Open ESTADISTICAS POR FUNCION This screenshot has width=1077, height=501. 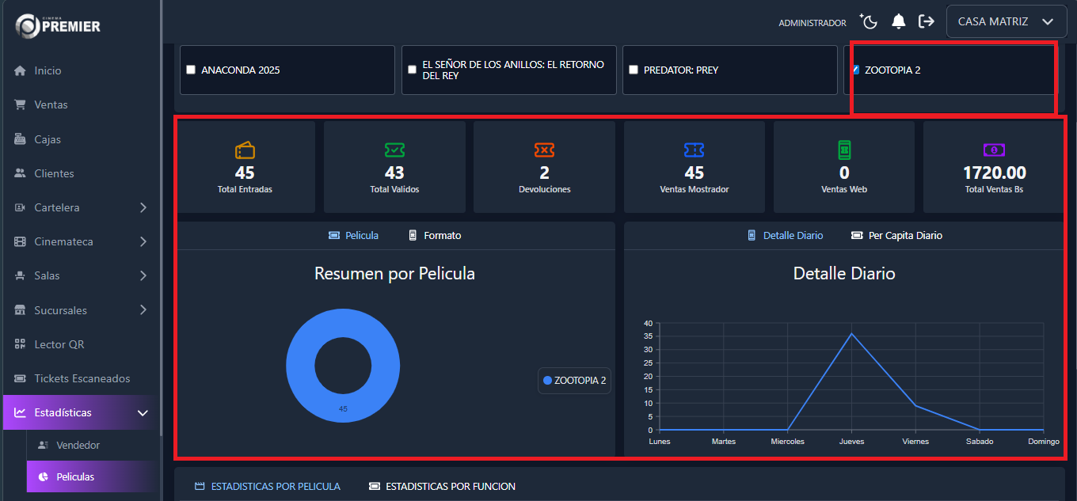(x=441, y=486)
